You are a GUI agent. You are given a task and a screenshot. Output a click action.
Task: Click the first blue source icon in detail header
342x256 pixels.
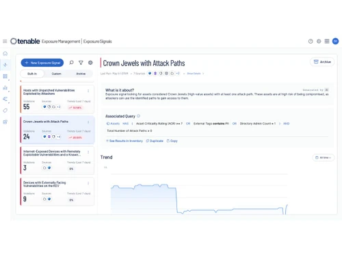(150, 73)
